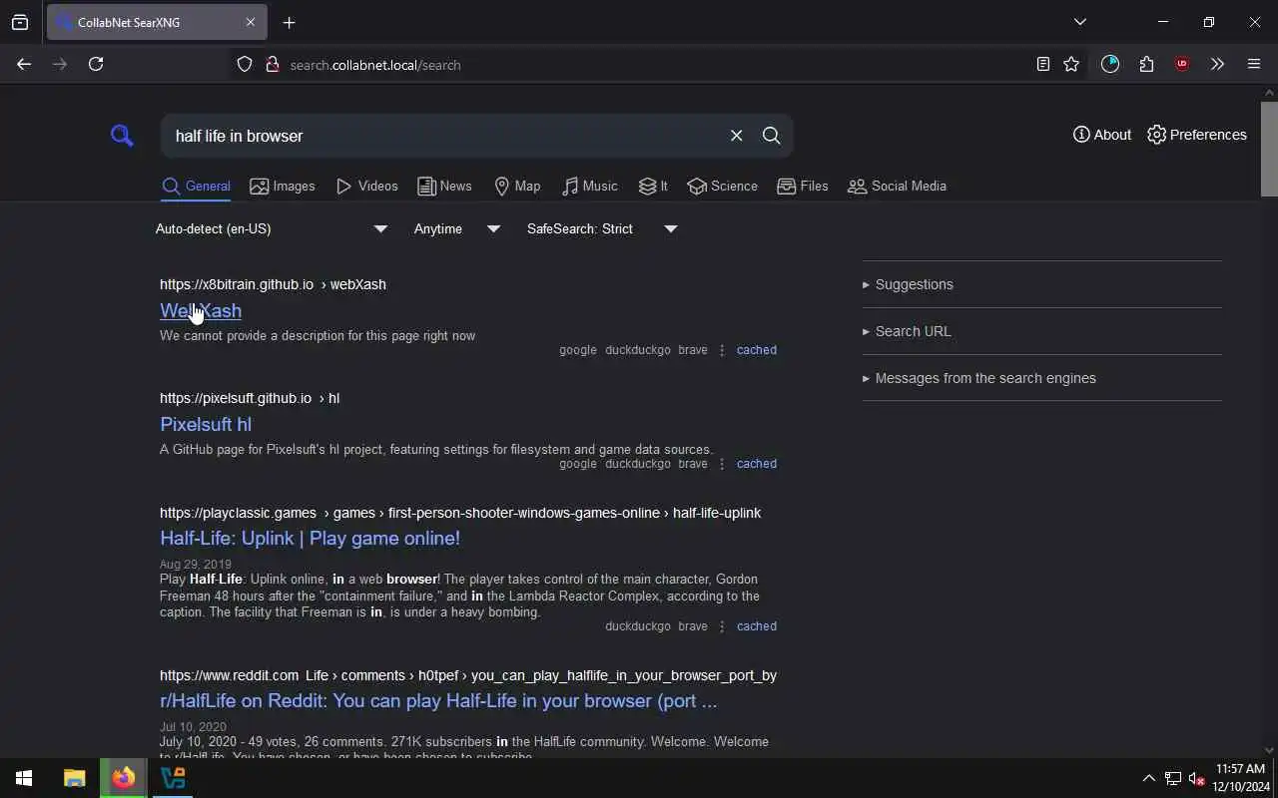Click the Firefox taskbar icon
The height and width of the screenshot is (798, 1278).
(124, 778)
